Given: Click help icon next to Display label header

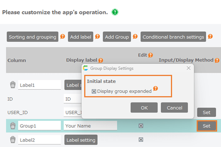Looking at the screenshot, I should [x=101, y=61].
